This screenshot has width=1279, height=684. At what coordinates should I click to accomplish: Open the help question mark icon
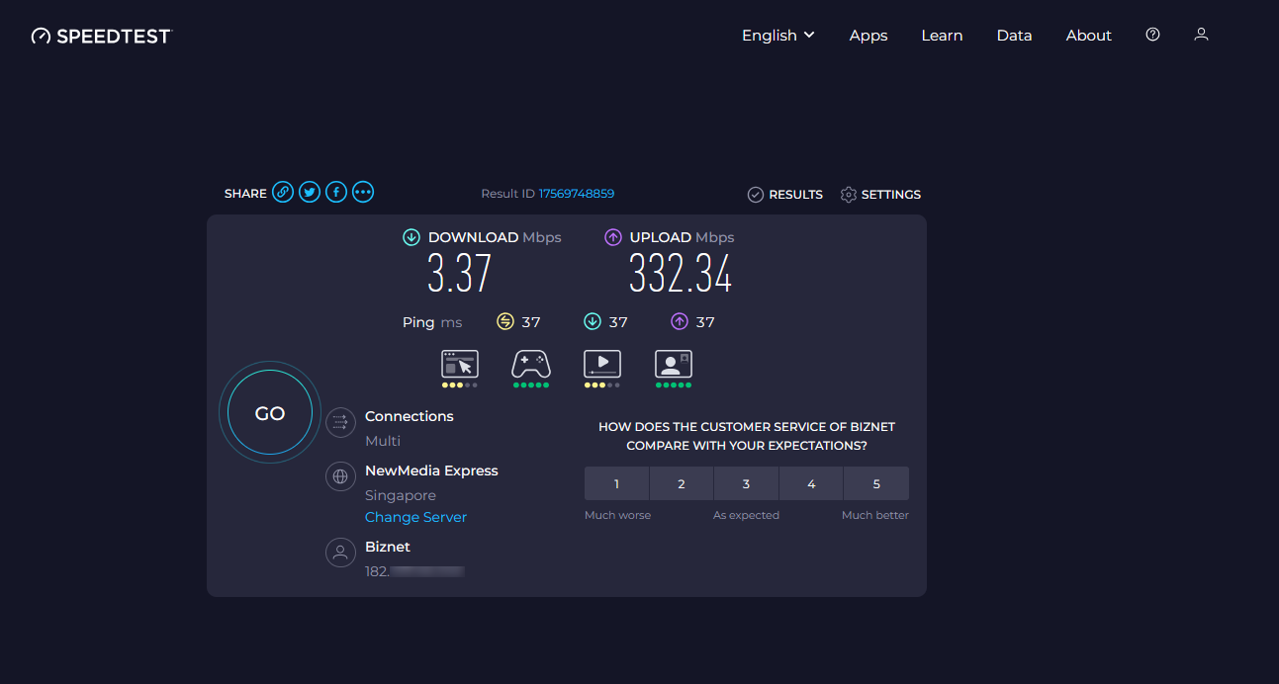point(1152,35)
